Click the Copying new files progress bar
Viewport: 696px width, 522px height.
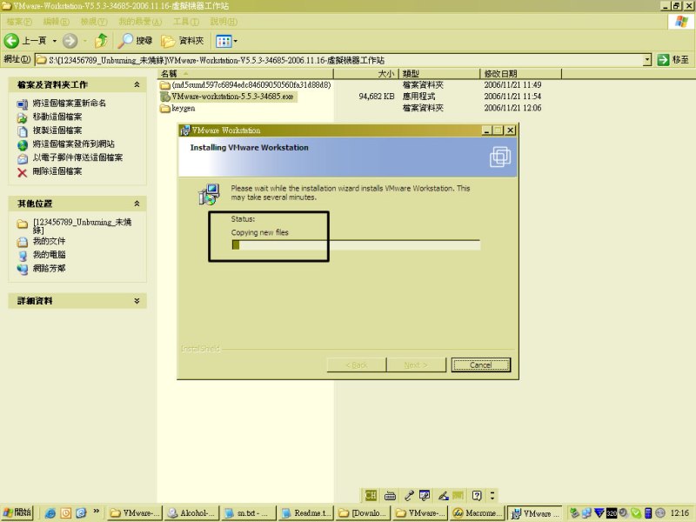[356, 244]
